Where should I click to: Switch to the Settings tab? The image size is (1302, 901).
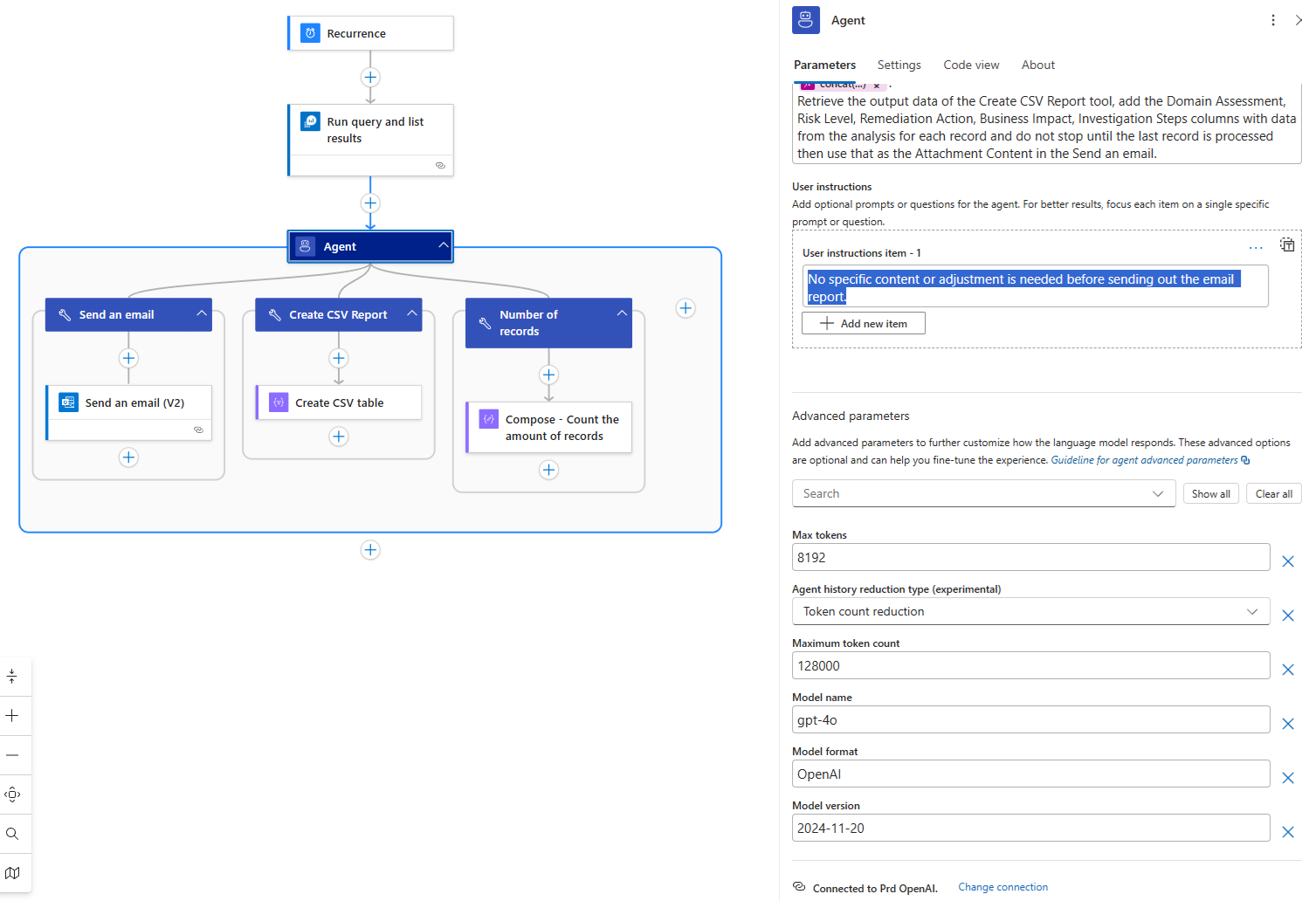[x=899, y=65]
